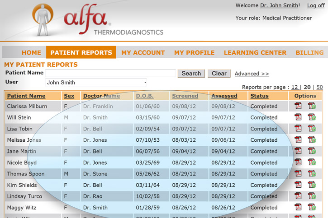
Task: Open the User dropdown showing John Smith
Action: coord(96,83)
